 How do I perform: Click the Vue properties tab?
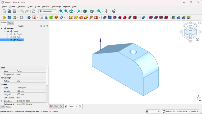(x=3, y=107)
